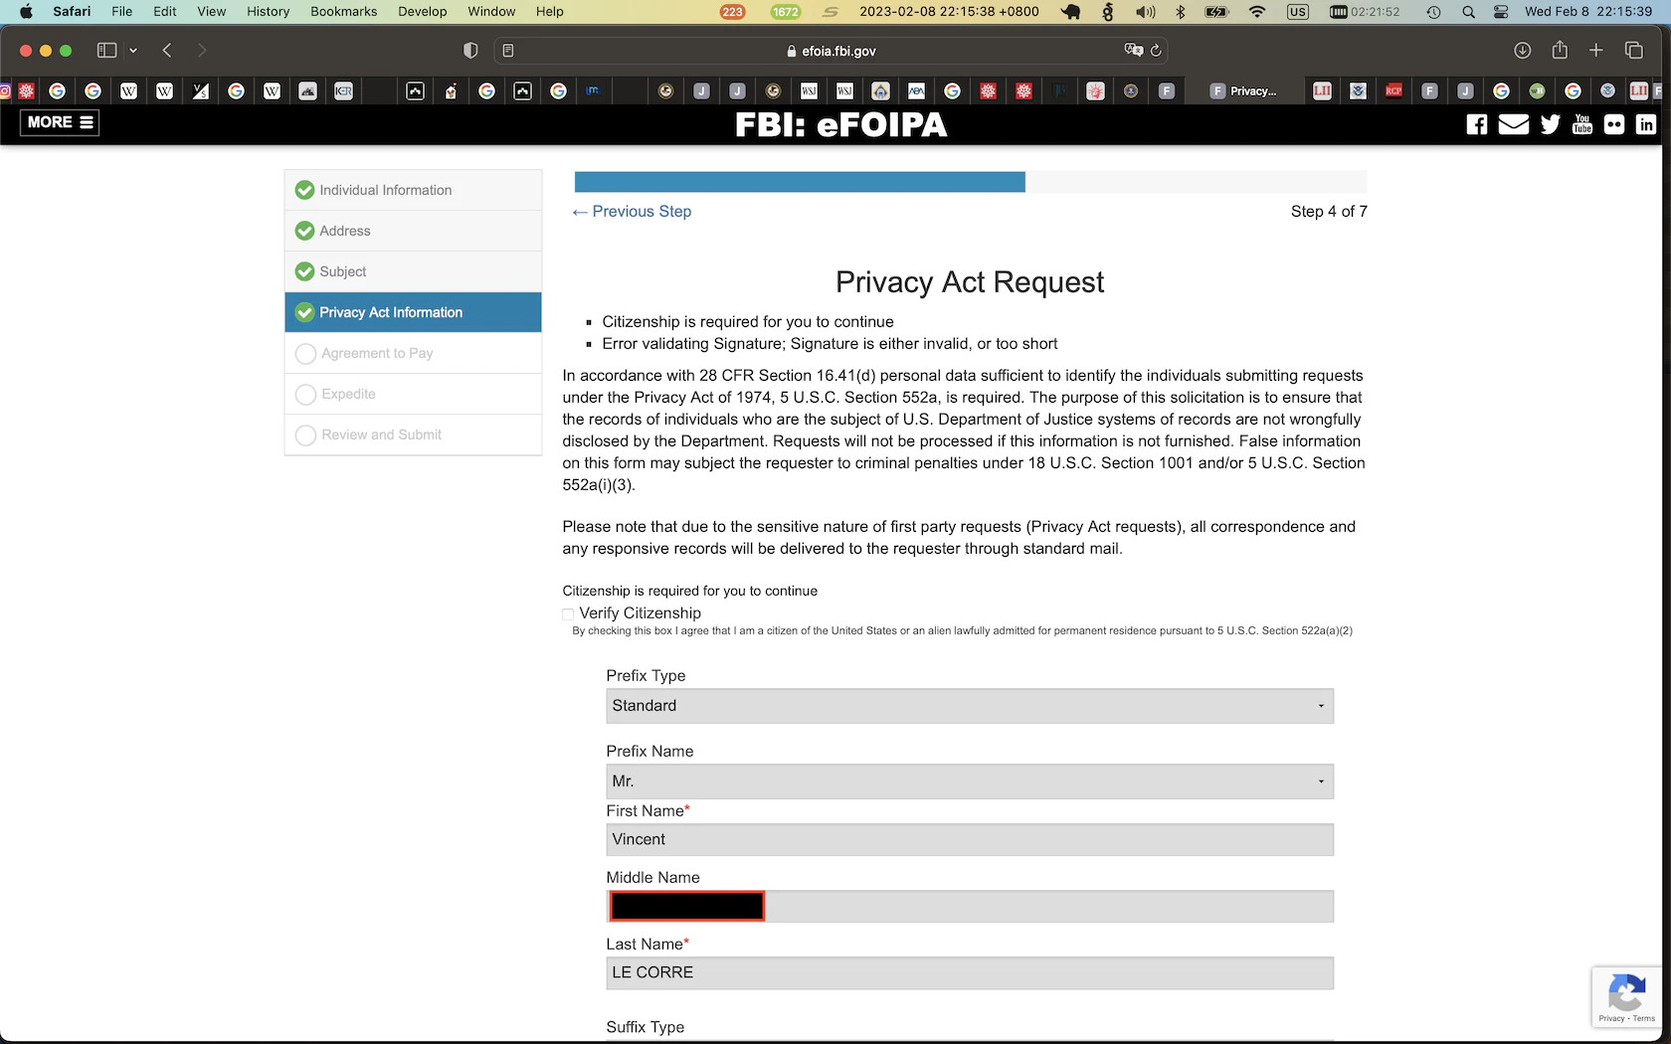
Task: Open the Prefix Type dropdown
Action: (x=969, y=706)
